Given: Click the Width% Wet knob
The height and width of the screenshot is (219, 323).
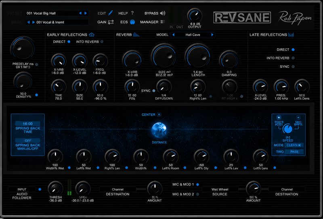Looking at the screenshot, I should [x=55, y=156].
